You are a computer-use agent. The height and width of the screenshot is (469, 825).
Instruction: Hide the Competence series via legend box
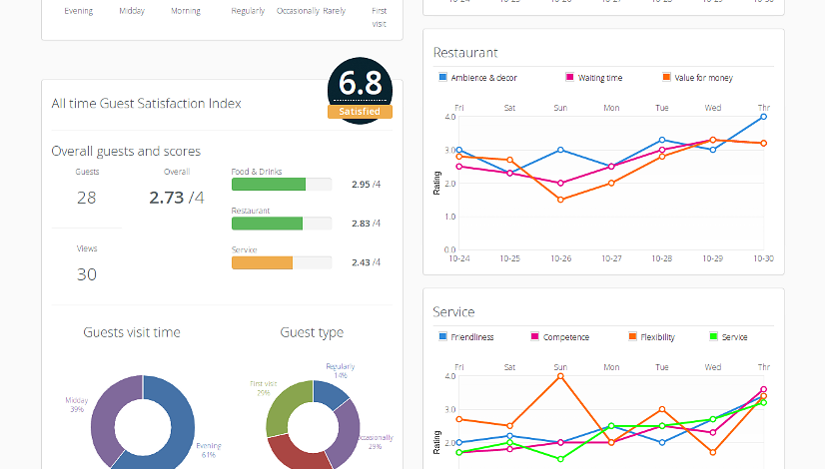535,336
